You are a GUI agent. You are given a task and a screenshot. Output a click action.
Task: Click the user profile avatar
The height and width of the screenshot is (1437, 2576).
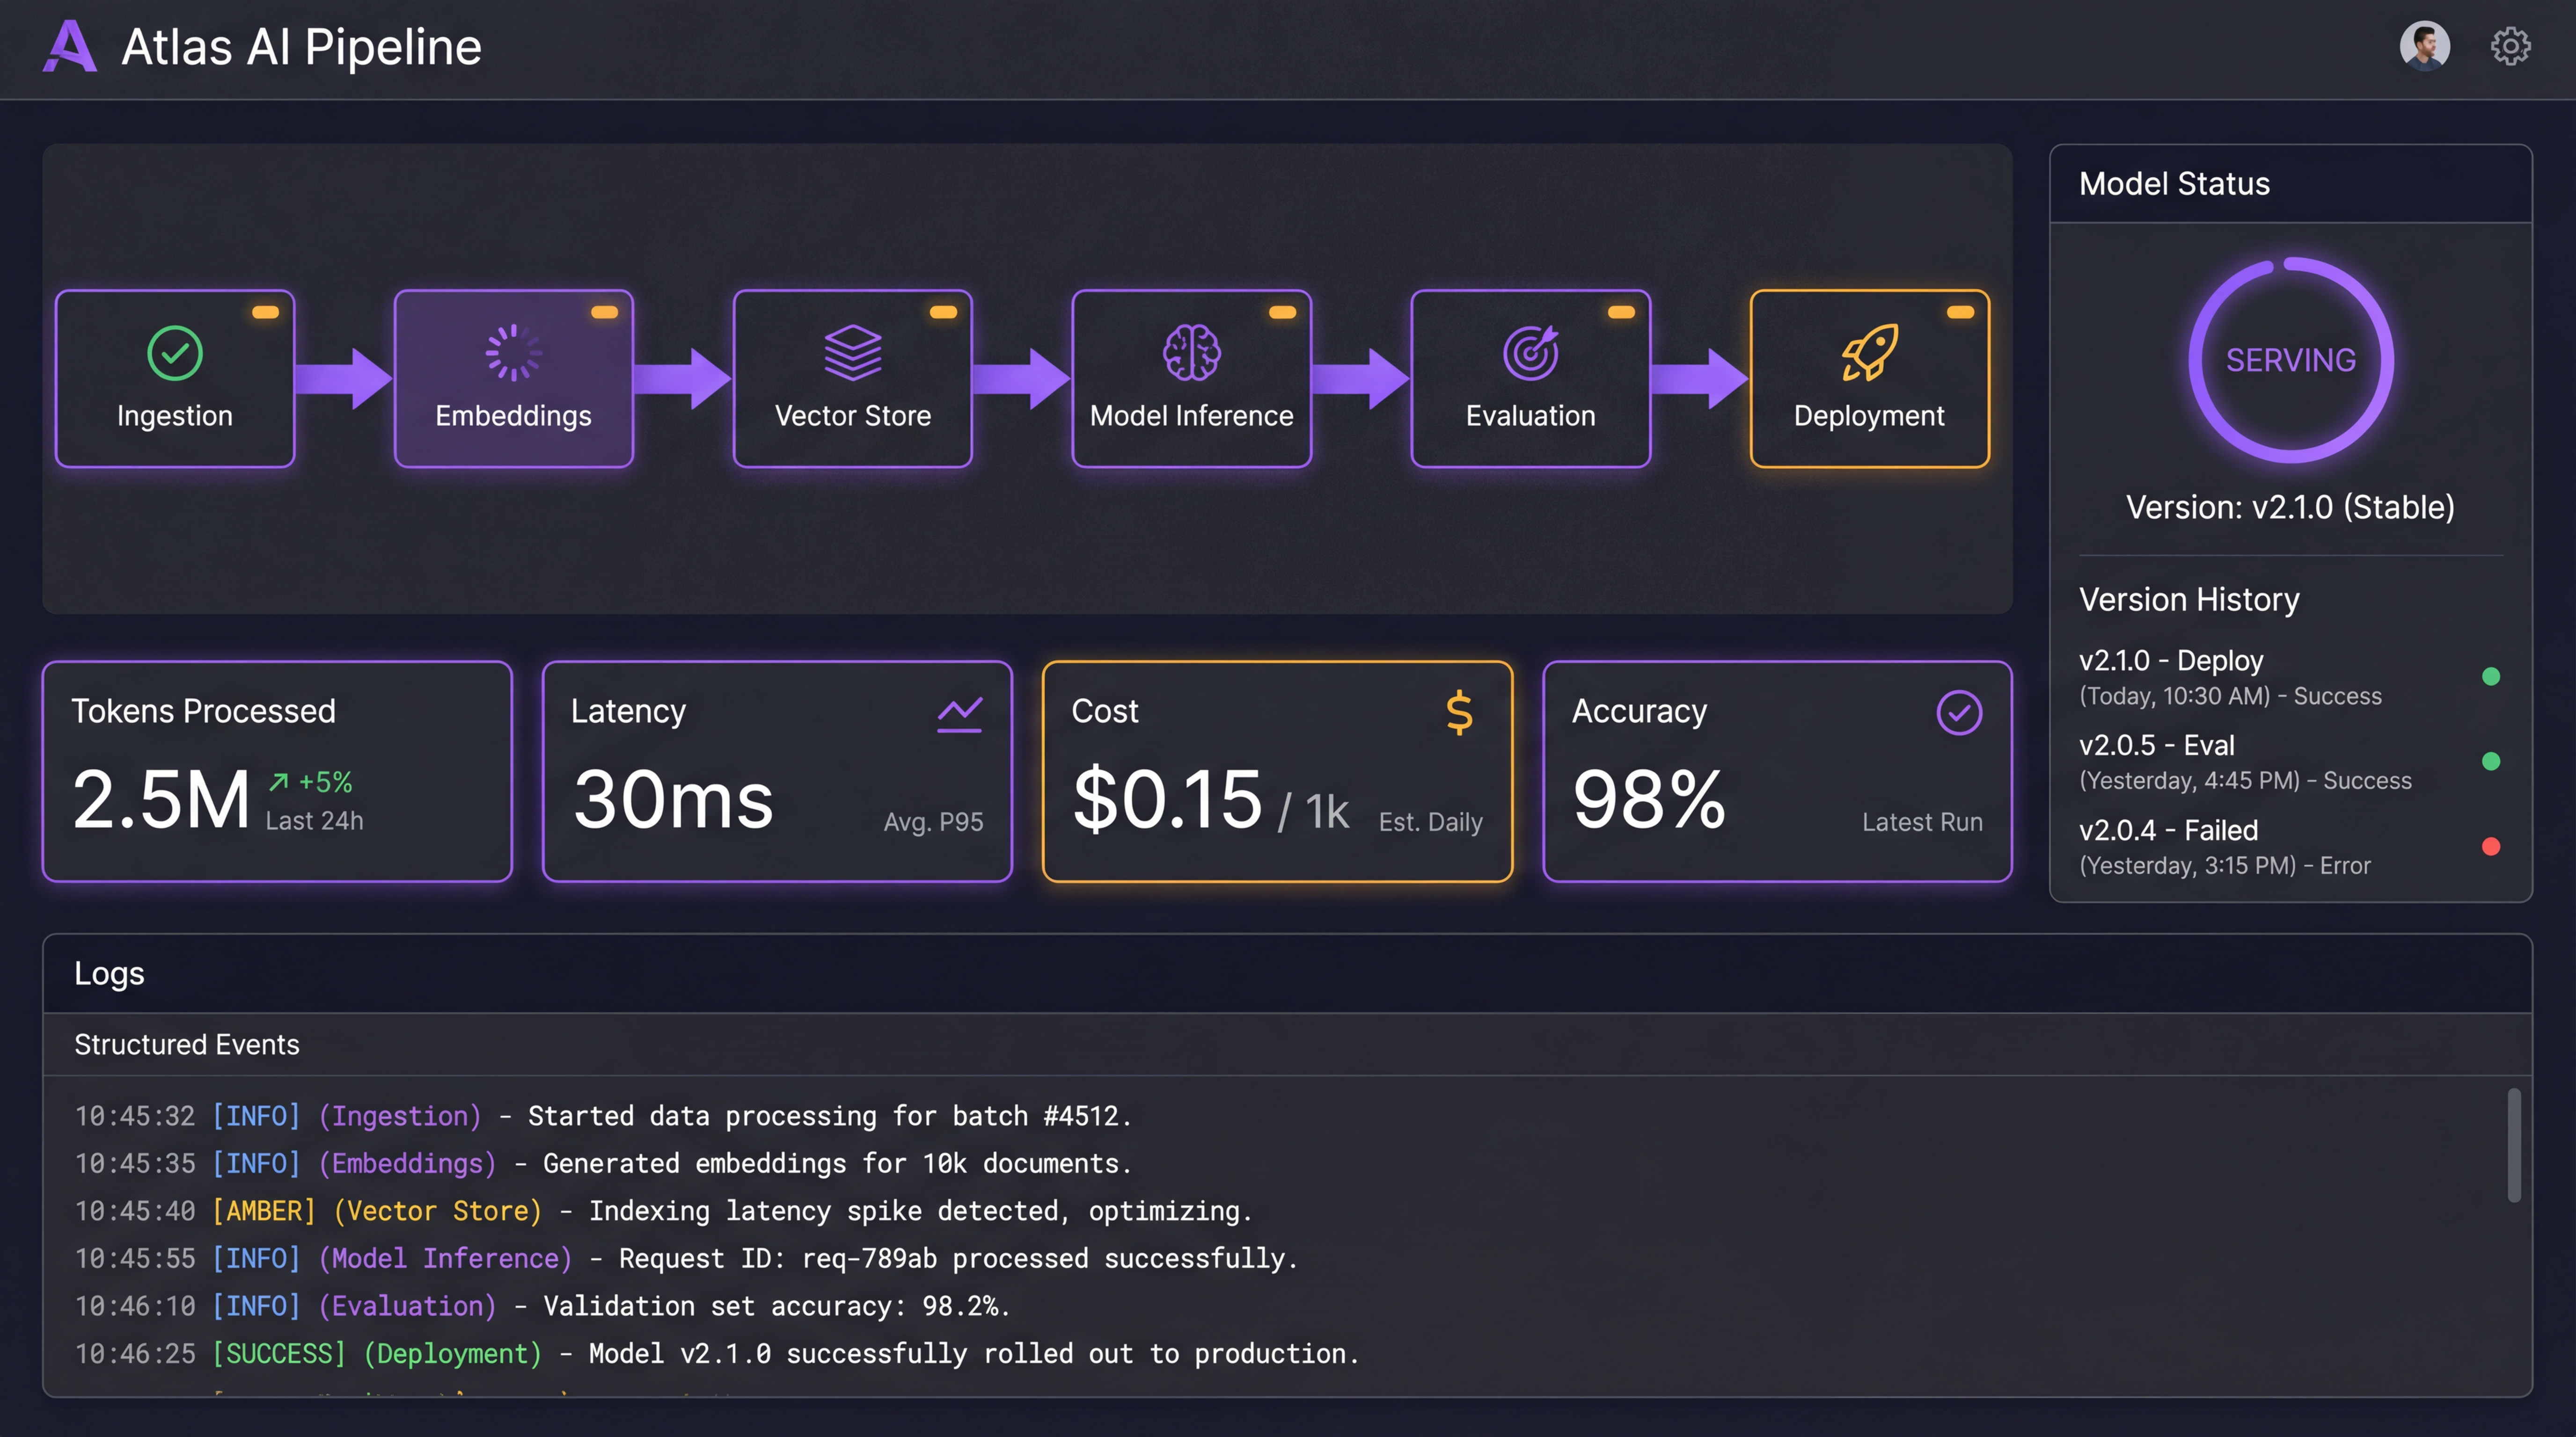(x=2424, y=46)
